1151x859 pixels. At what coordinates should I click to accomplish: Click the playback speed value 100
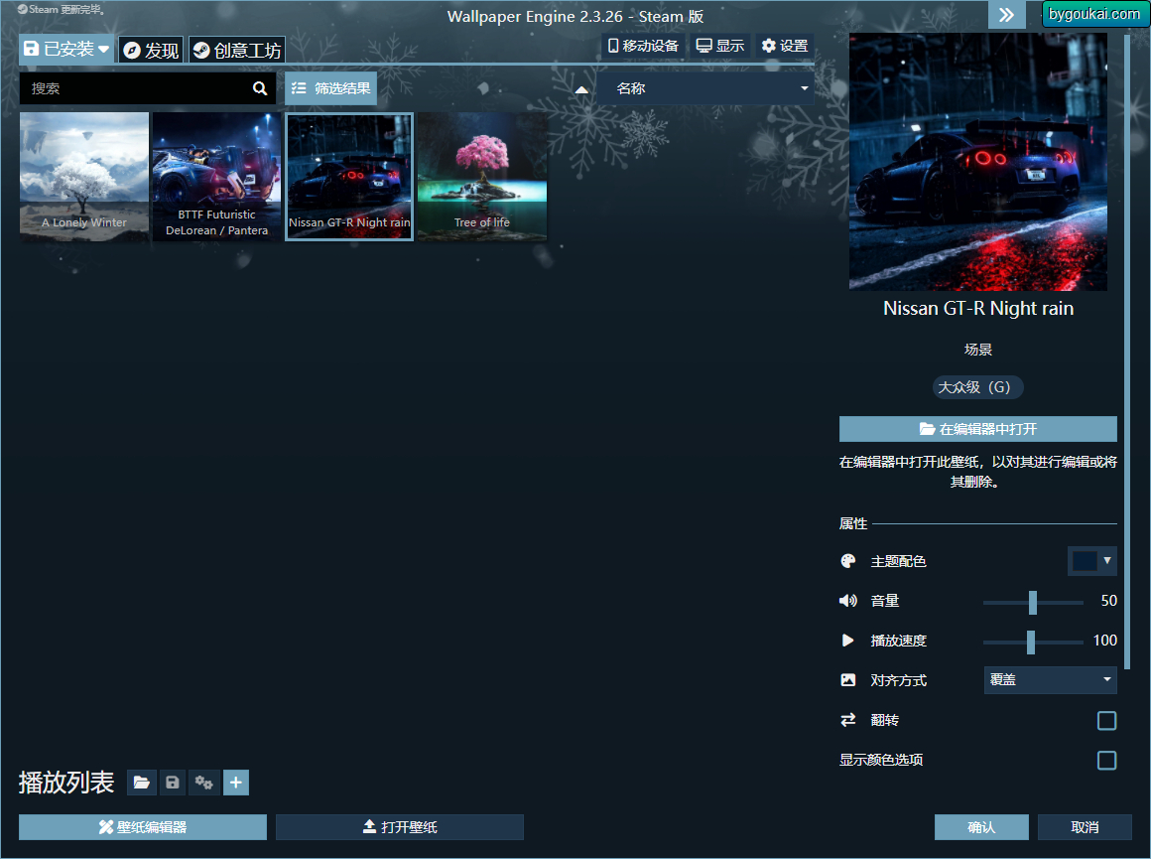1104,641
